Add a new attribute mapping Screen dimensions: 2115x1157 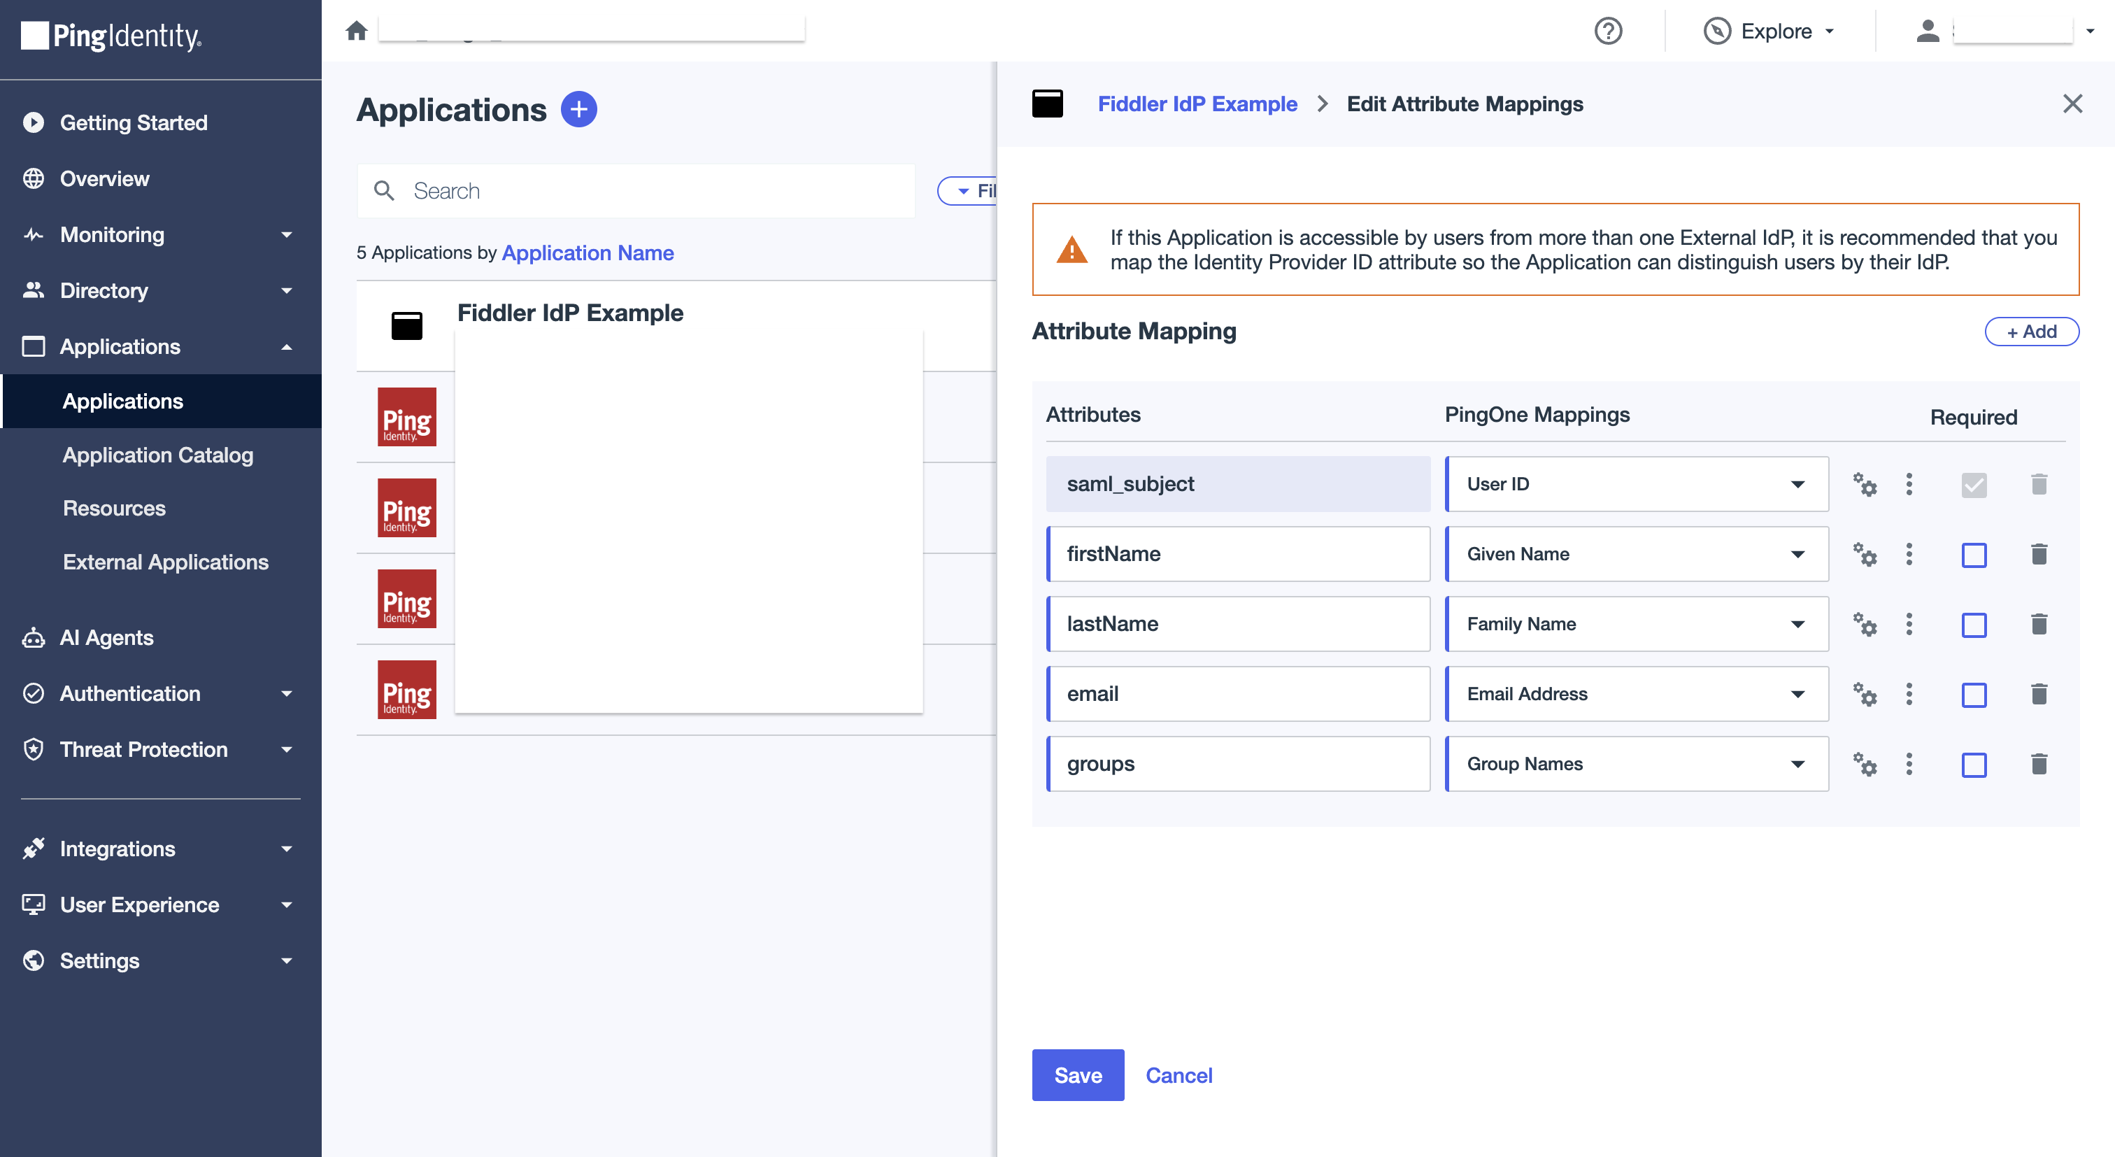point(2031,332)
